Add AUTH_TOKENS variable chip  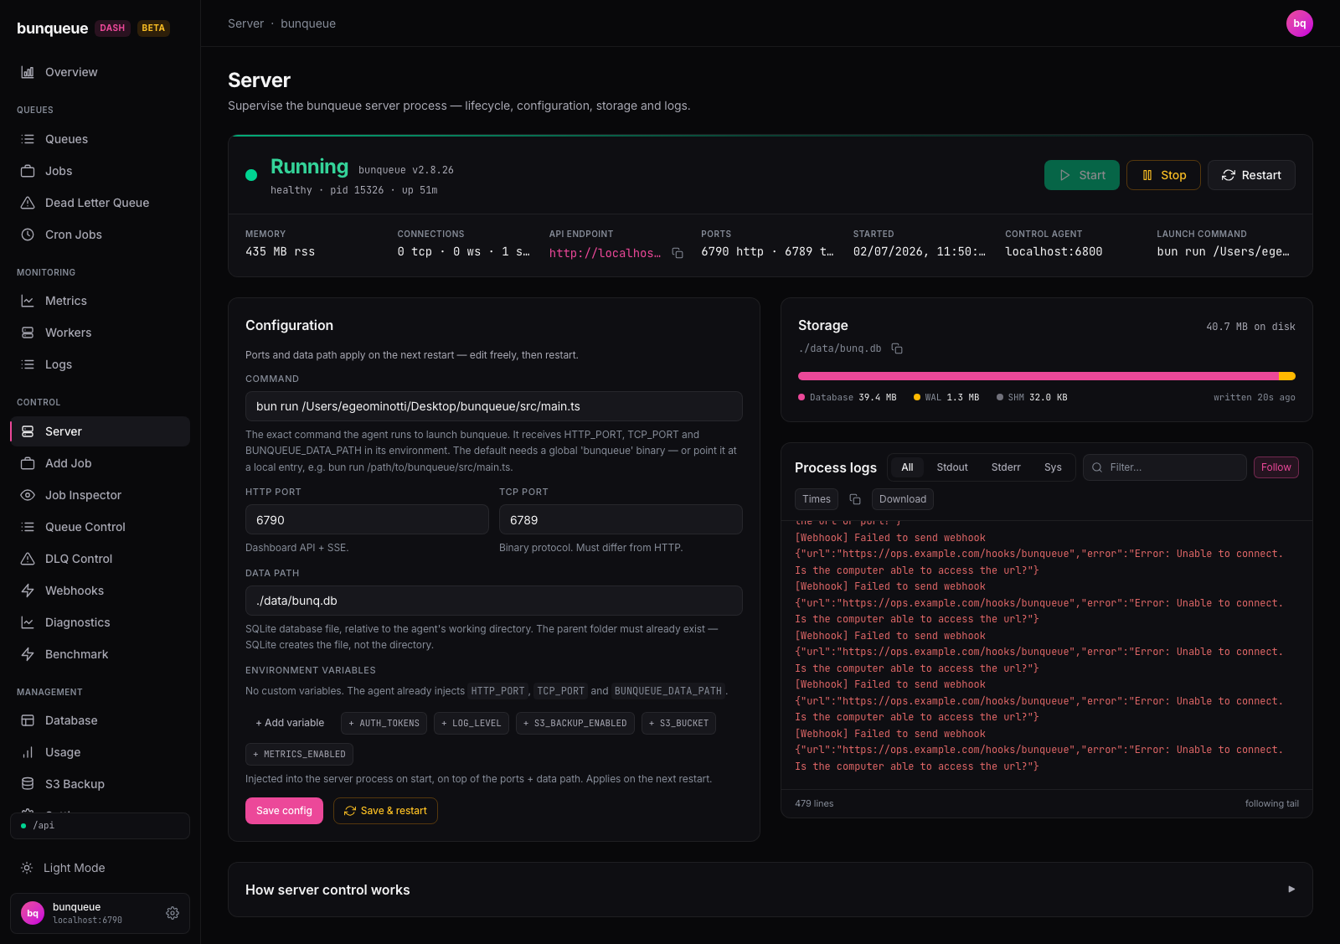384,723
